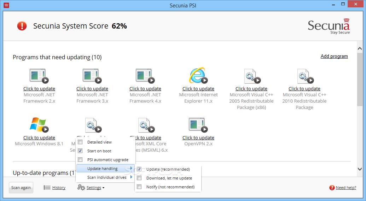Screen dimensions: 366x201
Task: Click to update Visual C++ 2010 Redistributable link
Action: [304, 89]
